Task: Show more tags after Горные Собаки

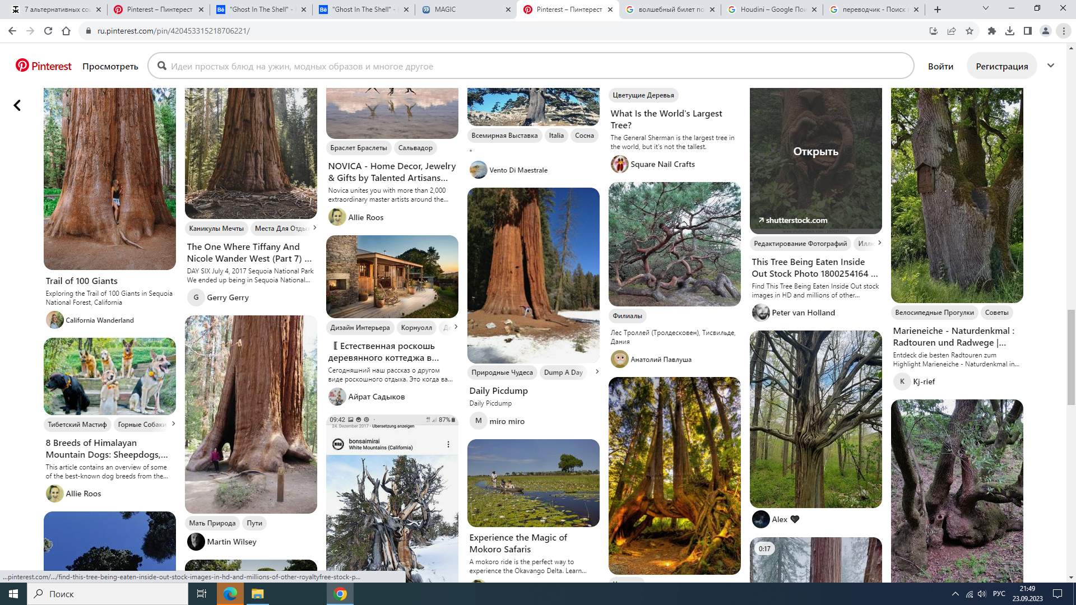Action: coord(173,424)
